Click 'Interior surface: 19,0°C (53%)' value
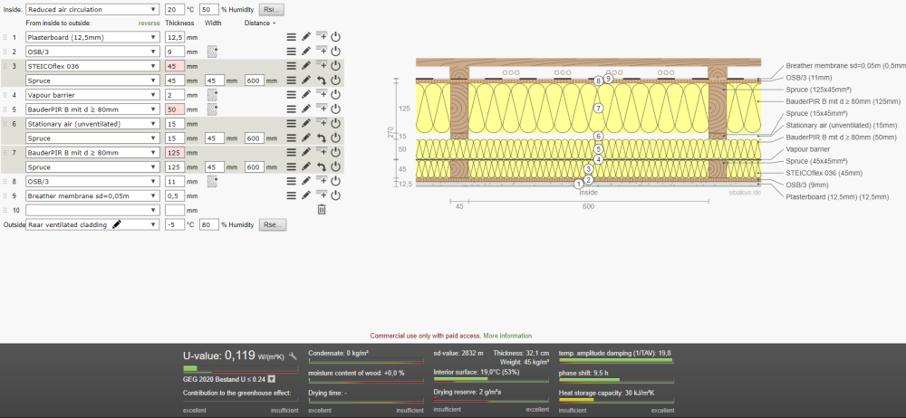Image resolution: width=906 pixels, height=418 pixels. click(x=477, y=373)
